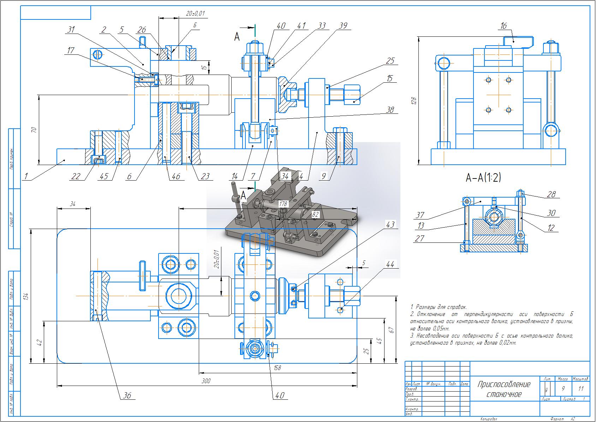The image size is (596, 422).
Task: Click the 82 dimension on the model
Action: click(x=315, y=214)
